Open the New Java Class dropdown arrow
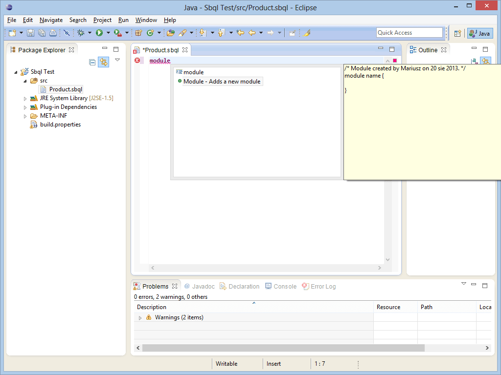The width and height of the screenshot is (501, 375). click(x=159, y=33)
